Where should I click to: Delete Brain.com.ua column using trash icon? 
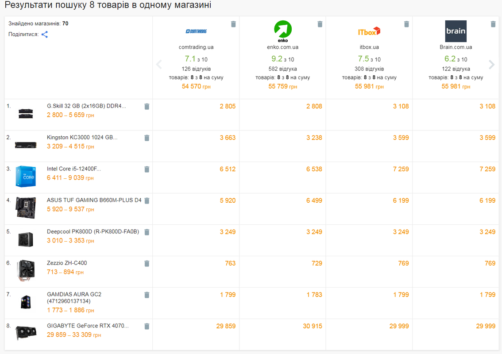493,24
